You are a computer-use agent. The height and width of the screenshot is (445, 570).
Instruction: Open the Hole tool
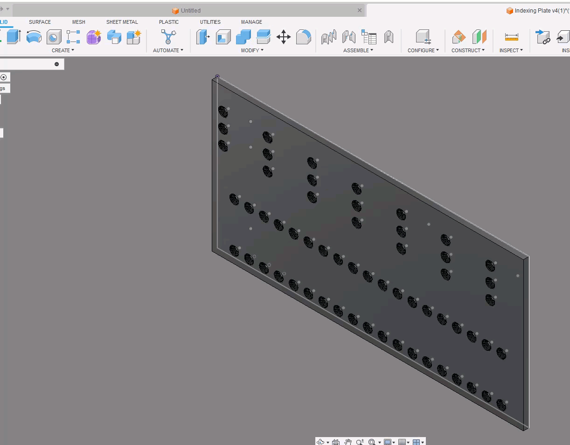[54, 37]
